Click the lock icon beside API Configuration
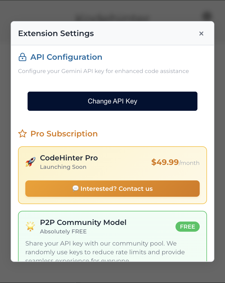Viewport: 225px width, 283px height. pos(22,57)
